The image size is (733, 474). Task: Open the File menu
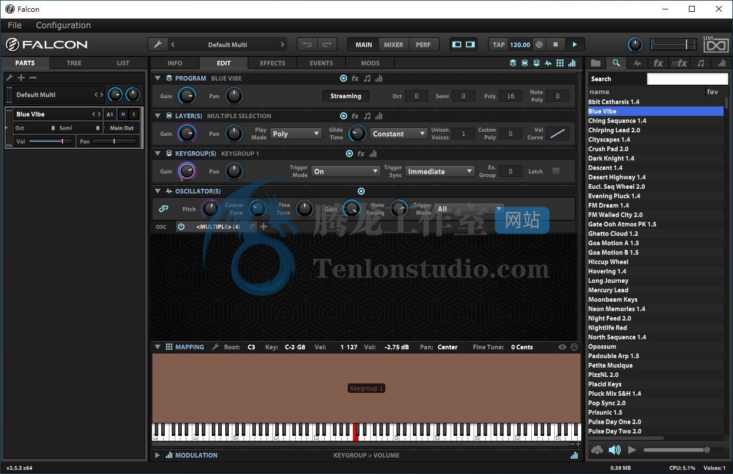coord(15,25)
